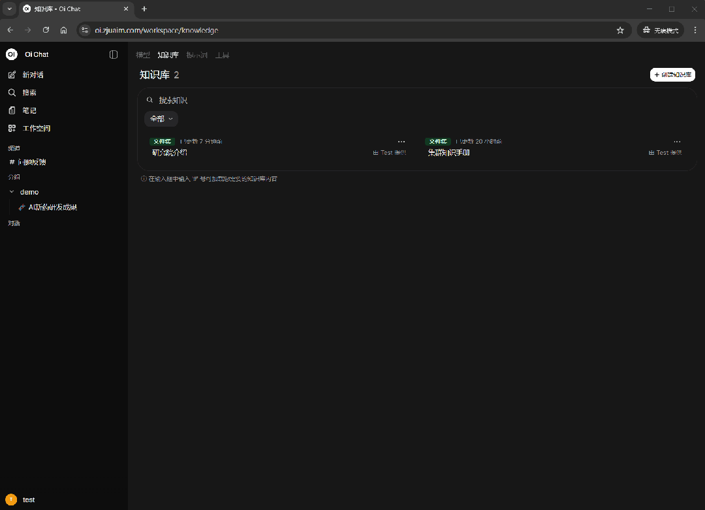Start a new chat via 新对话 pencil icon
The image size is (705, 510).
[x=12, y=74]
